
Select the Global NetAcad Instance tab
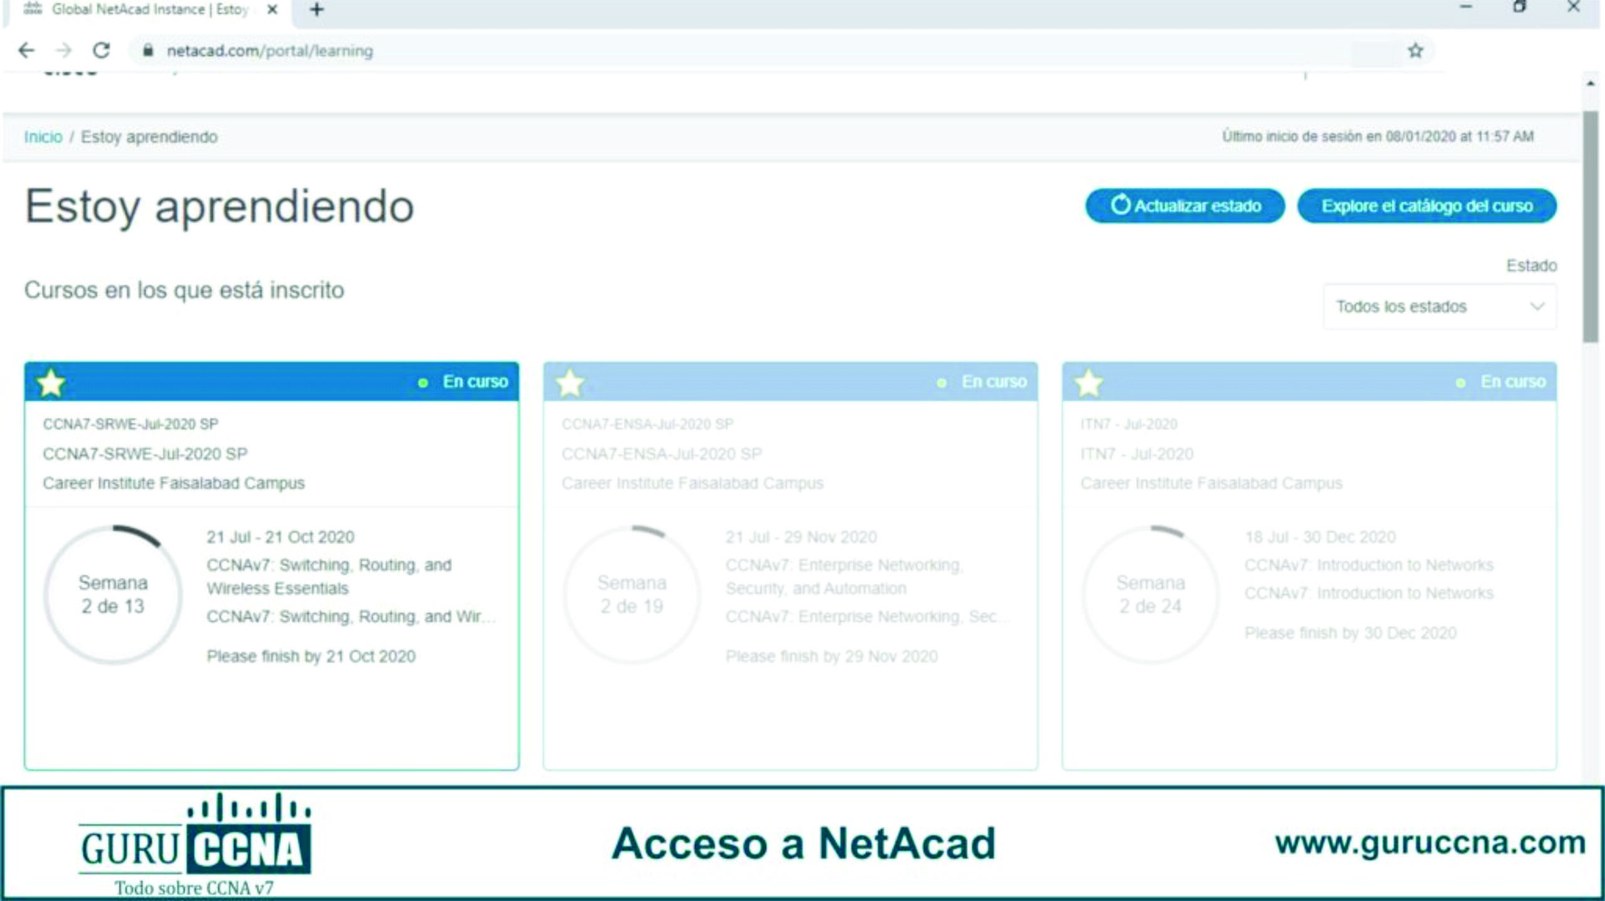point(149,9)
